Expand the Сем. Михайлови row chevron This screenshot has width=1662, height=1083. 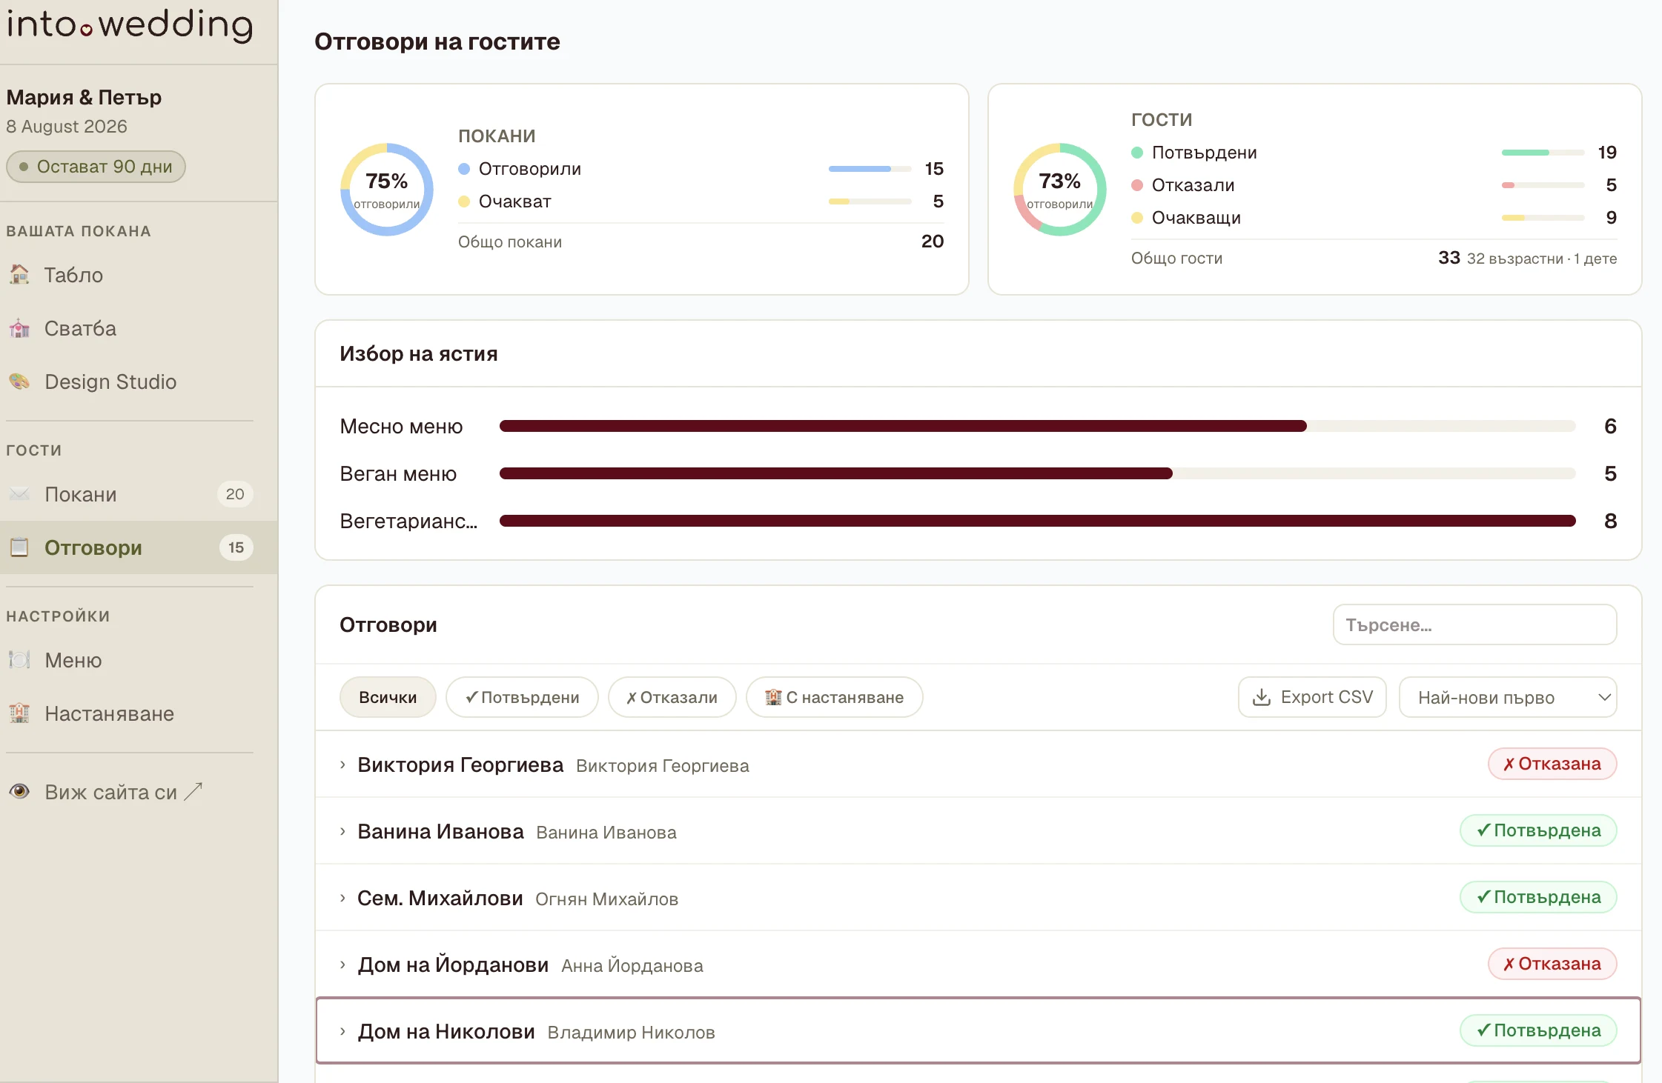(x=342, y=898)
